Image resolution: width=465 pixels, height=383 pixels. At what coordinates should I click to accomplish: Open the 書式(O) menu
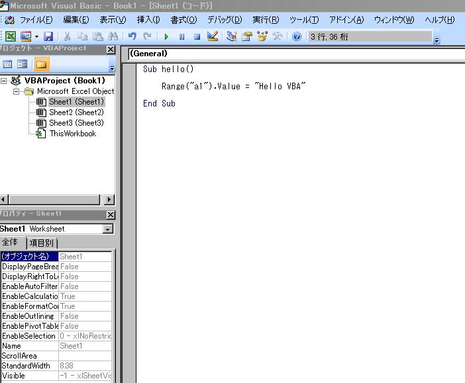(x=183, y=20)
